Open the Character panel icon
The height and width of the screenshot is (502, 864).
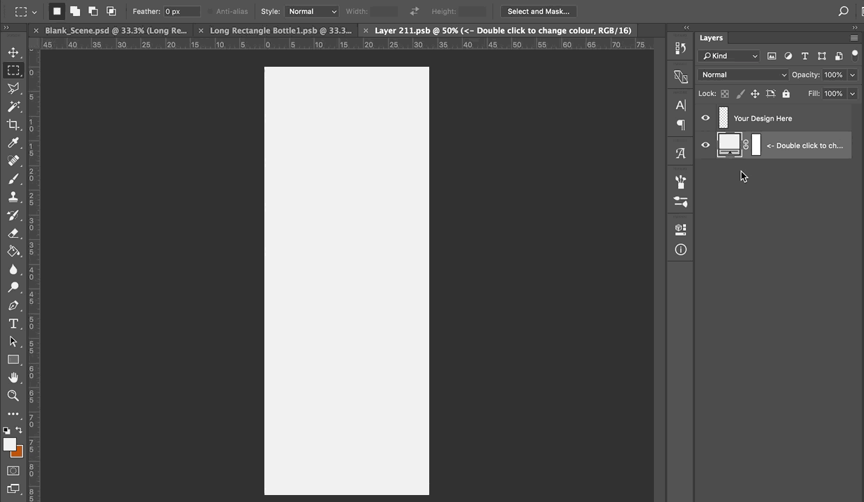[x=680, y=105]
